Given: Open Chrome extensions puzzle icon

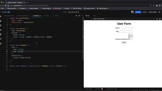Looking at the screenshot, I should tap(157, 6).
